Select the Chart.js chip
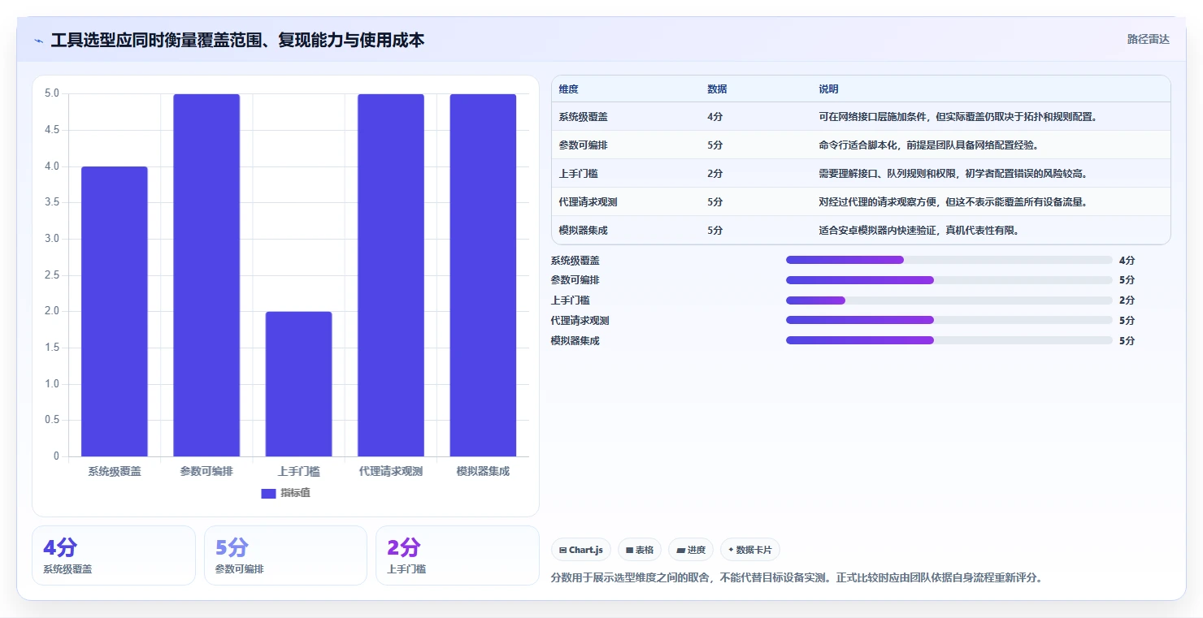This screenshot has width=1203, height=618. [x=581, y=550]
